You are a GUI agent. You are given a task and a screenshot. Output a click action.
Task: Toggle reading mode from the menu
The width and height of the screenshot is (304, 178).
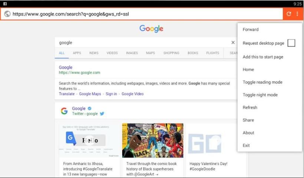tap(262, 82)
